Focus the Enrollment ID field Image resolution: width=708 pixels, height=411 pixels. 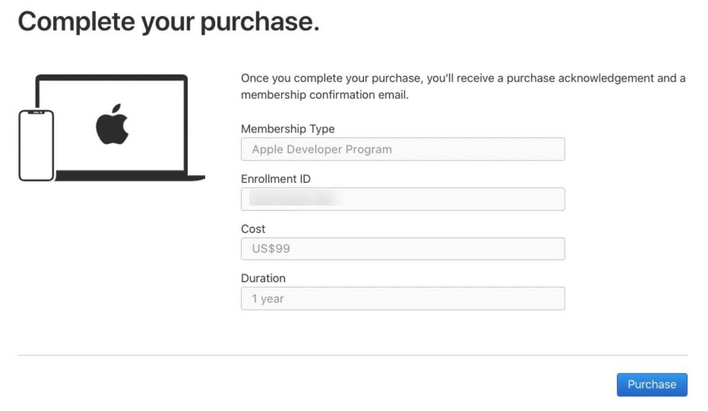pyautogui.click(x=403, y=199)
